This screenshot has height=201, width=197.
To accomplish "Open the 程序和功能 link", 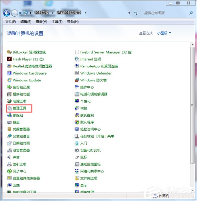I will coord(21,94).
